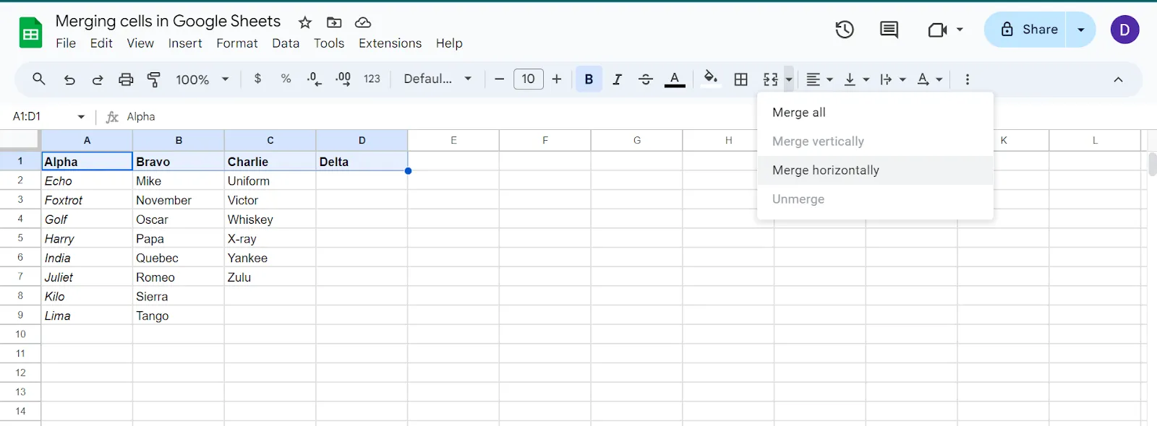1157x426 pixels.
Task: Open text color picker
Action: click(675, 79)
